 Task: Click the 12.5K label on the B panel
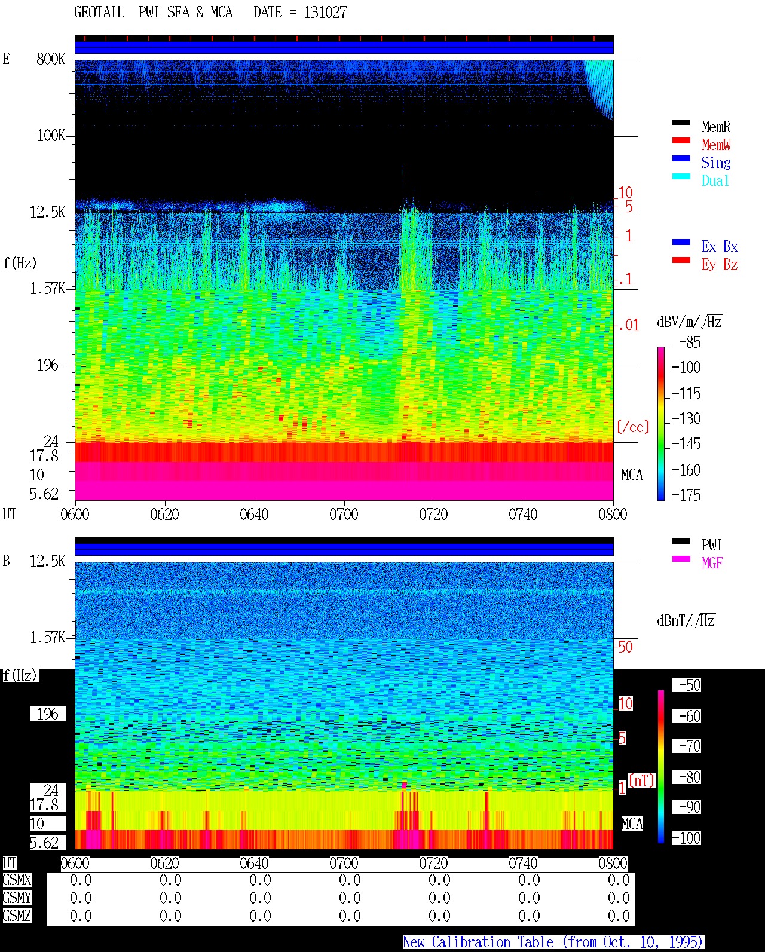click(x=48, y=561)
